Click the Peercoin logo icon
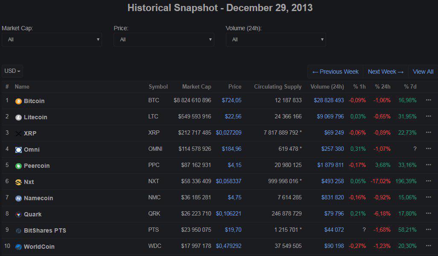438x256 pixels. (18, 166)
